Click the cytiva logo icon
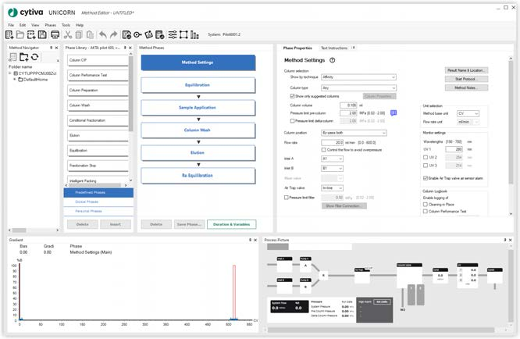The image size is (520, 339). (12, 12)
